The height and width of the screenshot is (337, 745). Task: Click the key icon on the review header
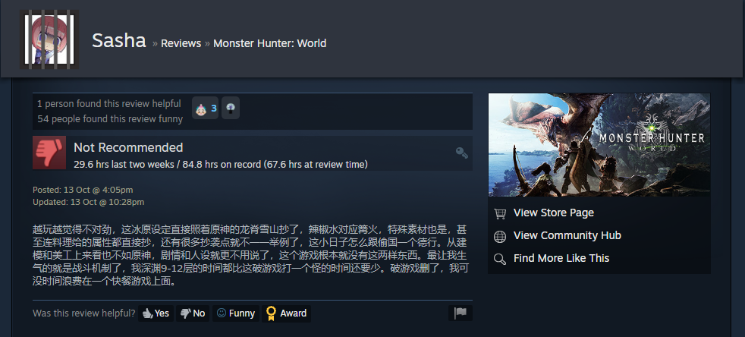tap(461, 153)
